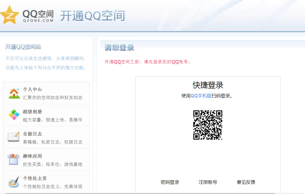Switch to 密码登录
Viewport: 305px width, 194px height.
[170, 182]
